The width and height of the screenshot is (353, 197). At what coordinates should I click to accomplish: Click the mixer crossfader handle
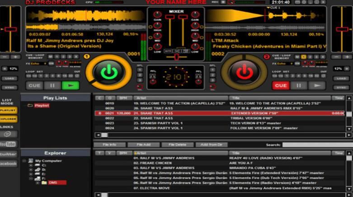point(176,57)
